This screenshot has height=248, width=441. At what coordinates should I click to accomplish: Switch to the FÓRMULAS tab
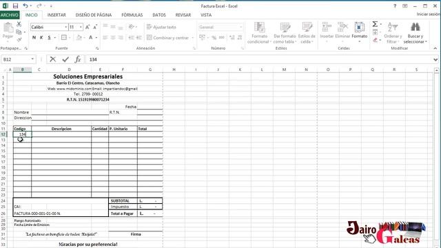coord(132,15)
